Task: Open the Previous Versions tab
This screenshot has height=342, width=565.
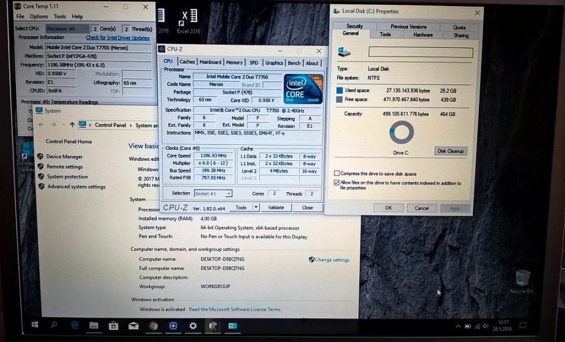Action: coord(408,26)
